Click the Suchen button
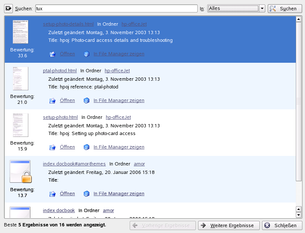Viewport: 305px width, 233px height. pos(285,9)
